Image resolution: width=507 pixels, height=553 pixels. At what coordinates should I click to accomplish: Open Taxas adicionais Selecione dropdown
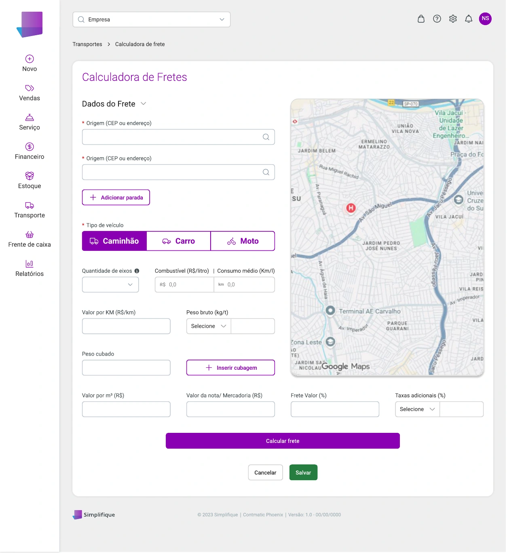click(417, 409)
